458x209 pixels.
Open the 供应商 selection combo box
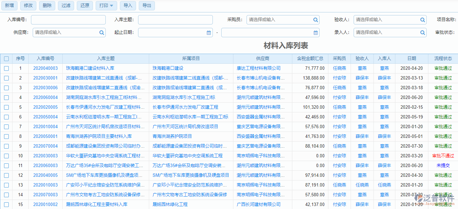click(x=66, y=33)
